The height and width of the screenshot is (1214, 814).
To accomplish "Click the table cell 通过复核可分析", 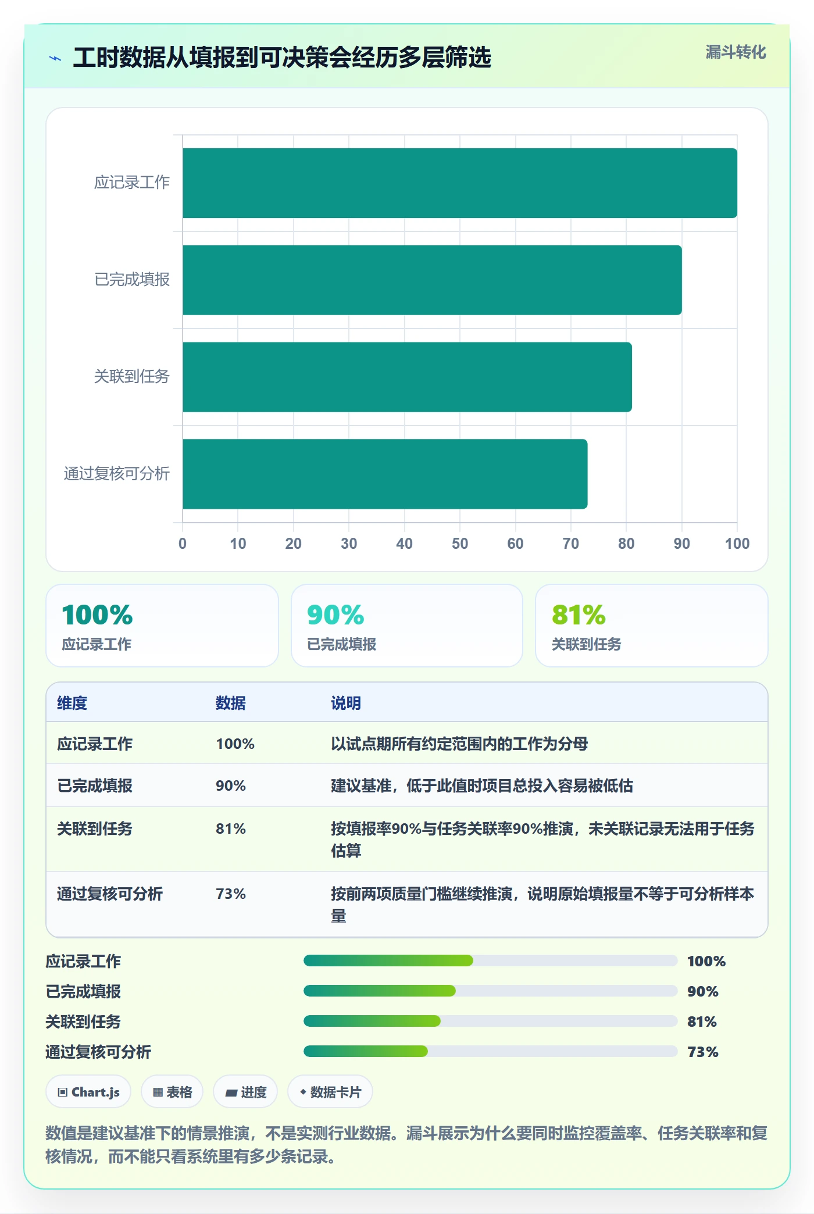I will click(110, 894).
